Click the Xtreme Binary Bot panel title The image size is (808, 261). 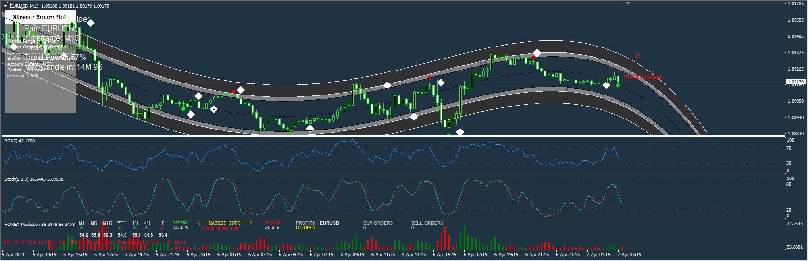39,17
